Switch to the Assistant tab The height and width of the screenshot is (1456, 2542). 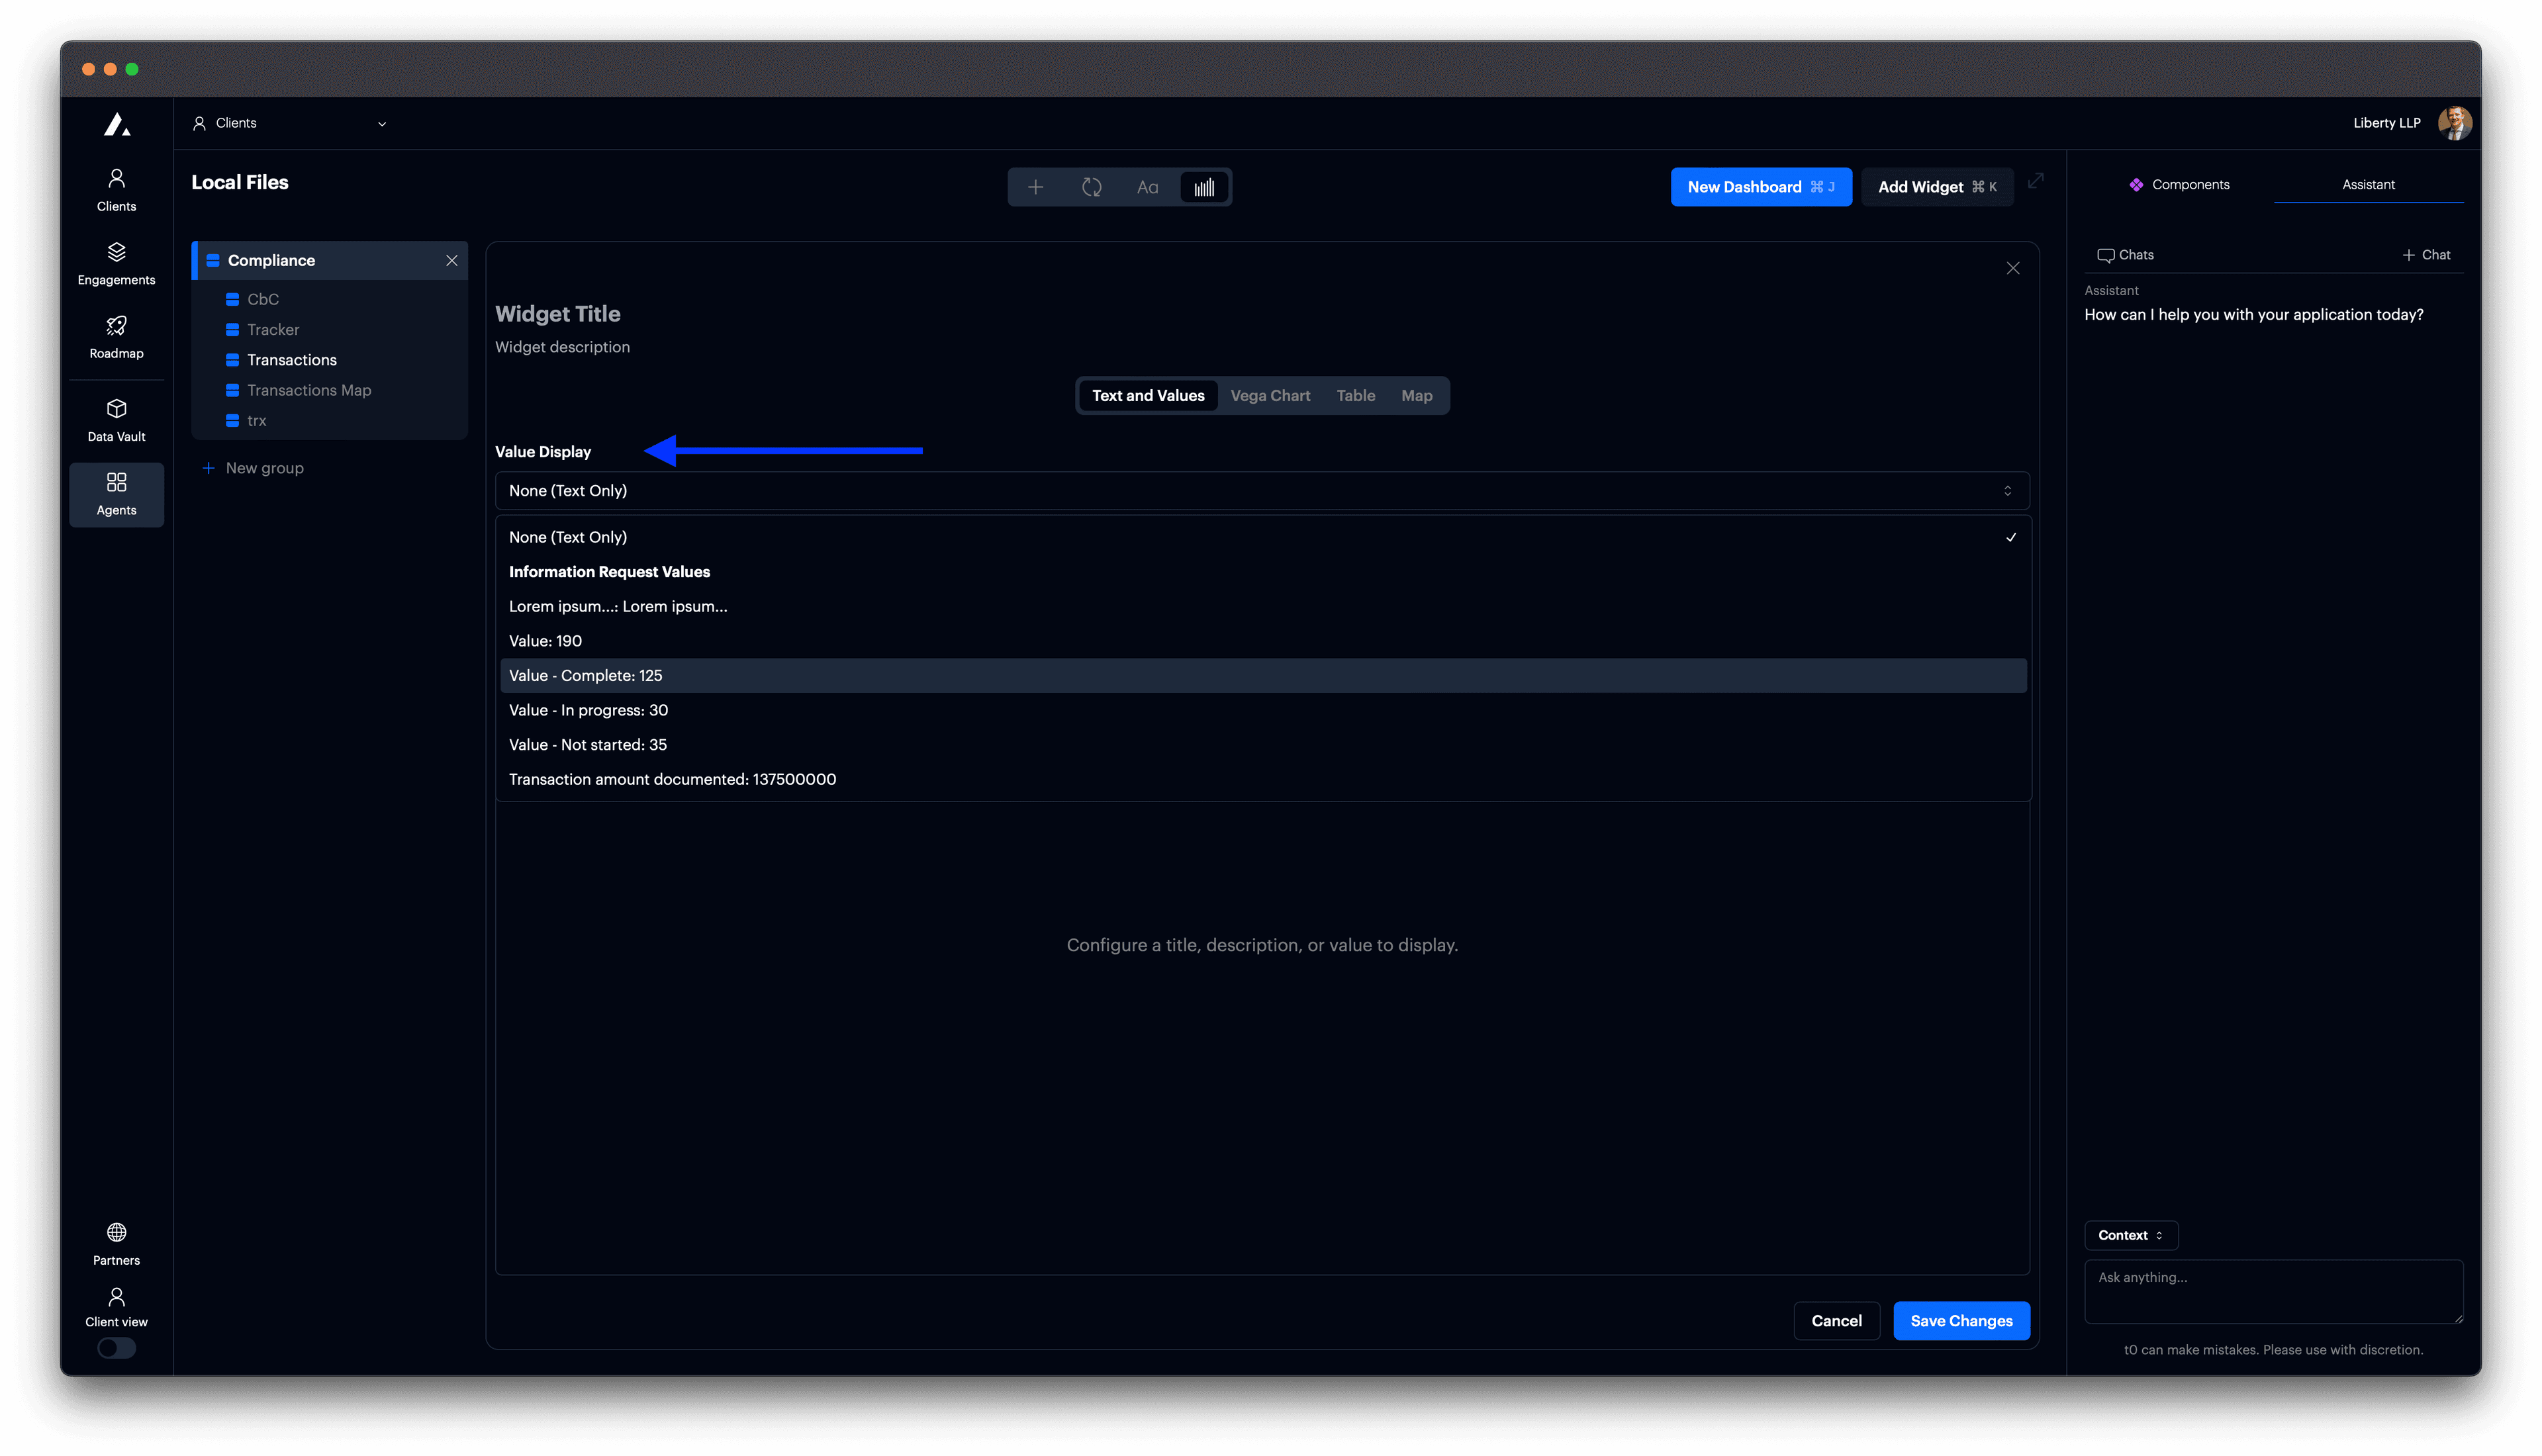2368,184
